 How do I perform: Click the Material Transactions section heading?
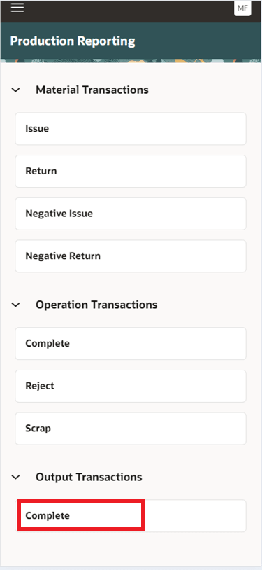(x=92, y=90)
